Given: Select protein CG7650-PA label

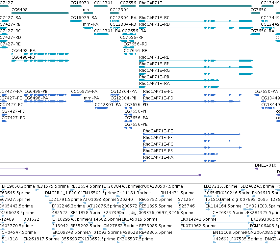Looking at the screenshot, I should click(x=266, y=92).
